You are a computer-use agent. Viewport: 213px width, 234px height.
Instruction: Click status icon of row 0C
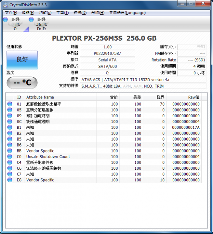pyautogui.click(x=10, y=121)
